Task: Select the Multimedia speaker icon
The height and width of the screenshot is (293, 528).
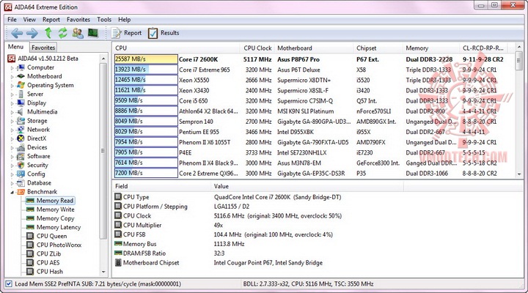Action: 21,111
